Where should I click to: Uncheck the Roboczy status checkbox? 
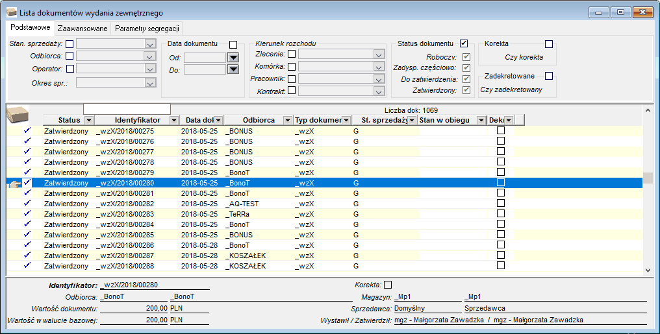tap(466, 56)
